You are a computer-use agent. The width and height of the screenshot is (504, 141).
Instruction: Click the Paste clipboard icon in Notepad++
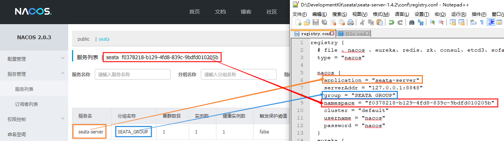click(379, 22)
